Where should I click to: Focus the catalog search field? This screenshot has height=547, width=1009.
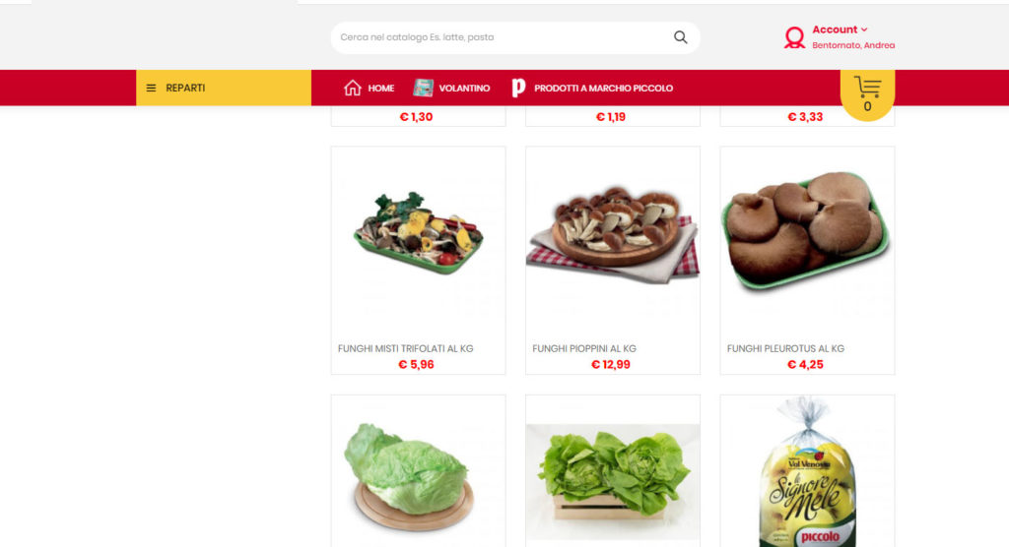pos(502,37)
